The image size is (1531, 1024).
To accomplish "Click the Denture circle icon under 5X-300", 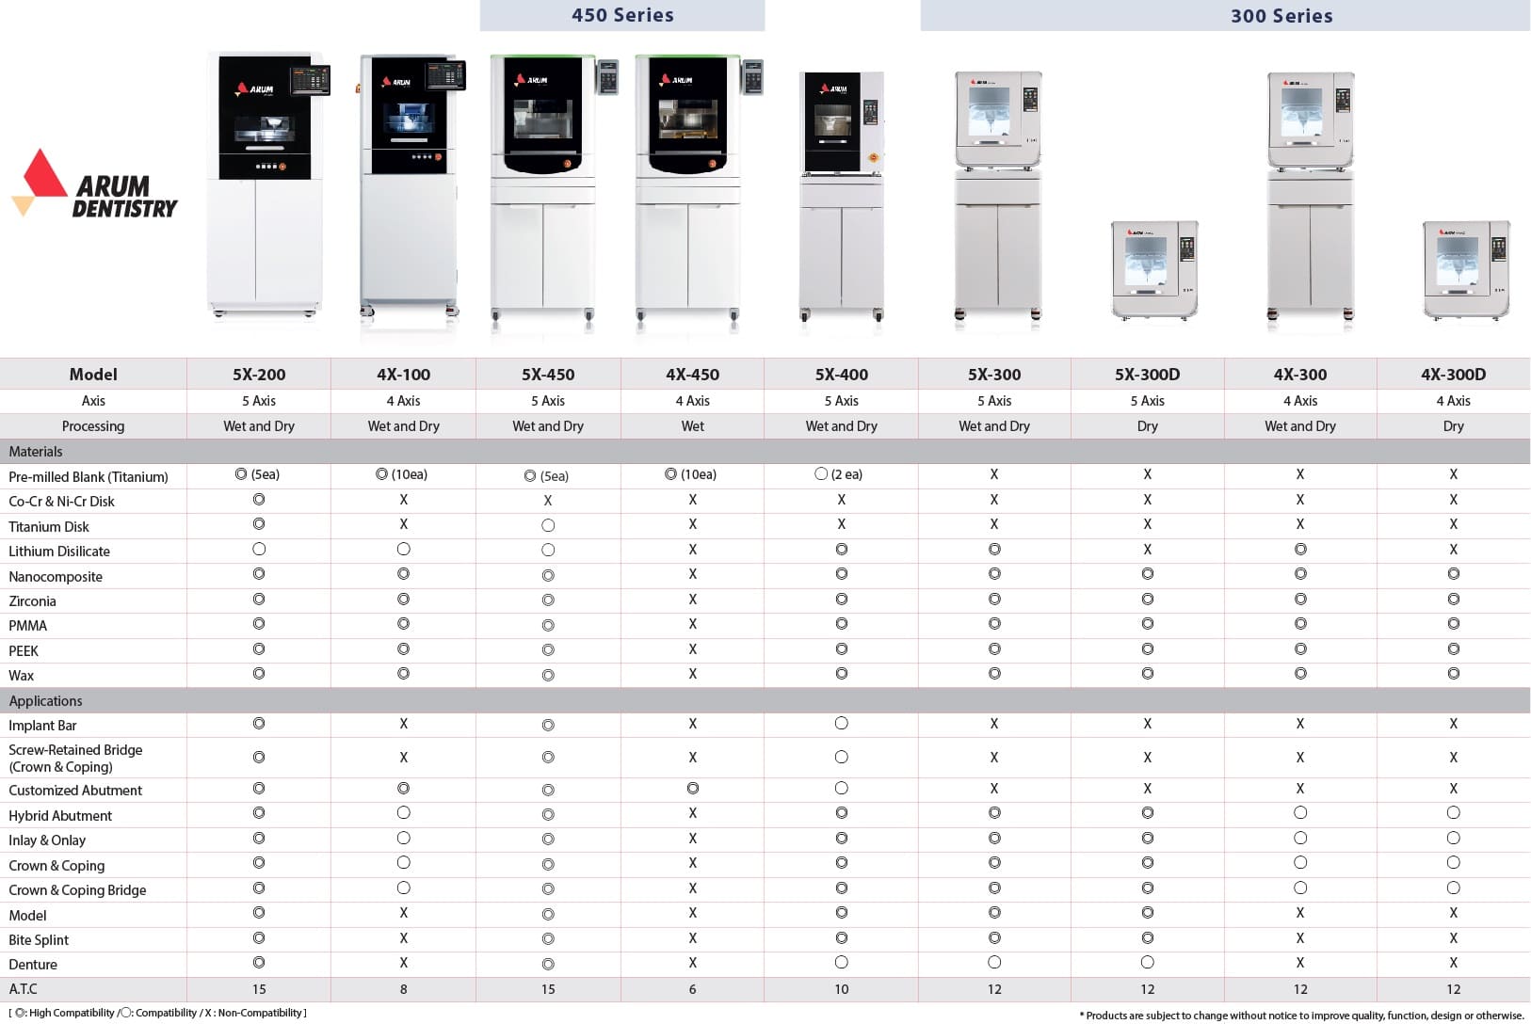I will (x=994, y=963).
